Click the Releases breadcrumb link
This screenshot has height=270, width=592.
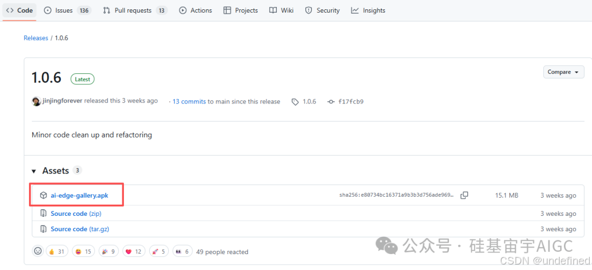(x=36, y=38)
